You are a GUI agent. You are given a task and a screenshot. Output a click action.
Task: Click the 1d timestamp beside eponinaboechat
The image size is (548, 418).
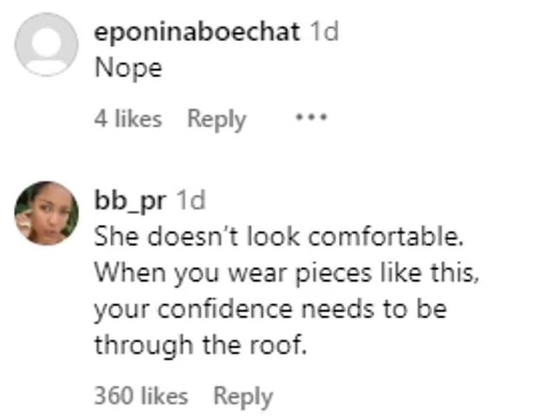323,32
